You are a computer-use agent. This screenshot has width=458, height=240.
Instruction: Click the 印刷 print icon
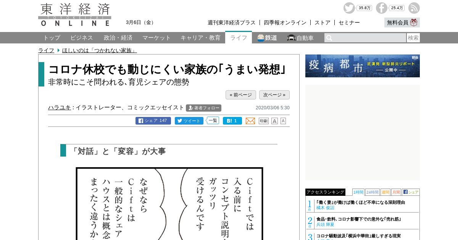pos(264,121)
